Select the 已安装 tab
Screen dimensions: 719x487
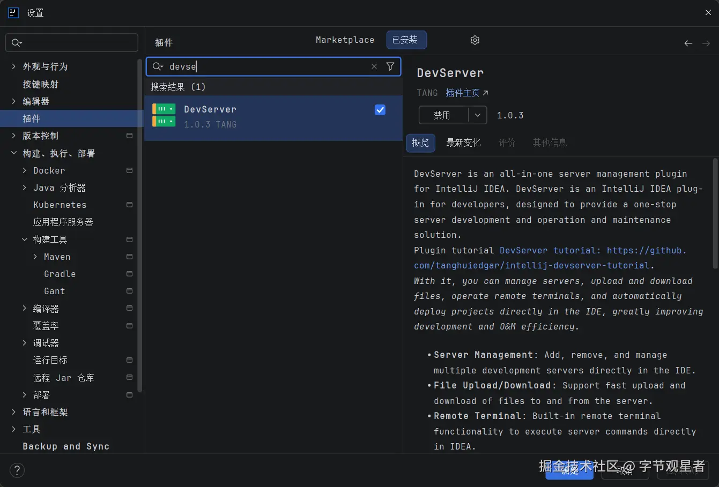tap(406, 40)
